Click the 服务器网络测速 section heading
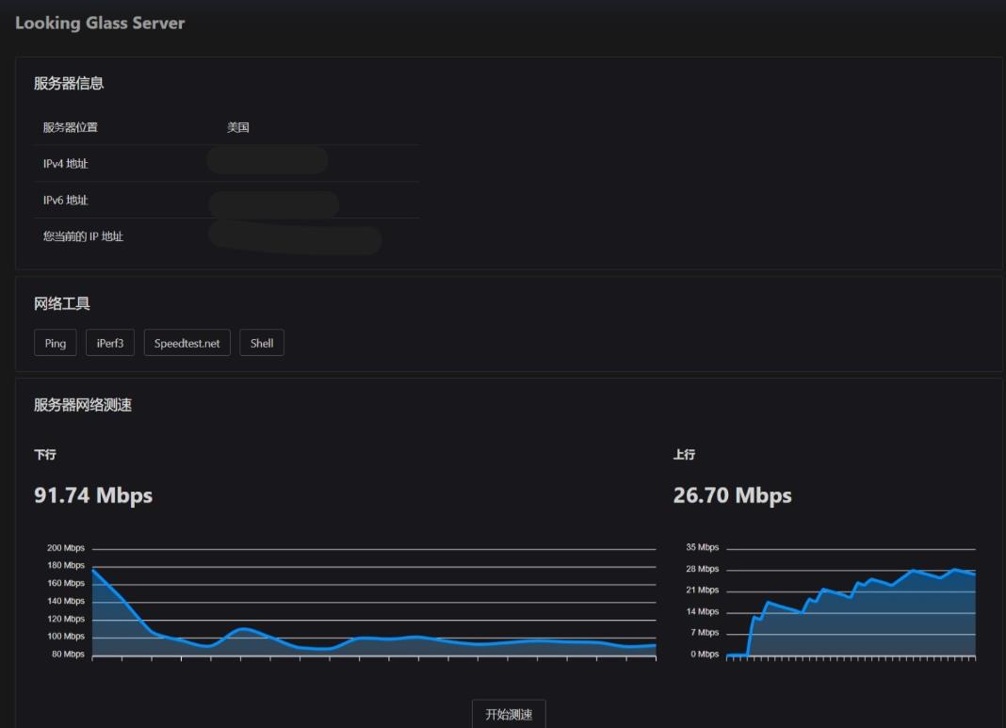The height and width of the screenshot is (728, 1006). [x=83, y=405]
